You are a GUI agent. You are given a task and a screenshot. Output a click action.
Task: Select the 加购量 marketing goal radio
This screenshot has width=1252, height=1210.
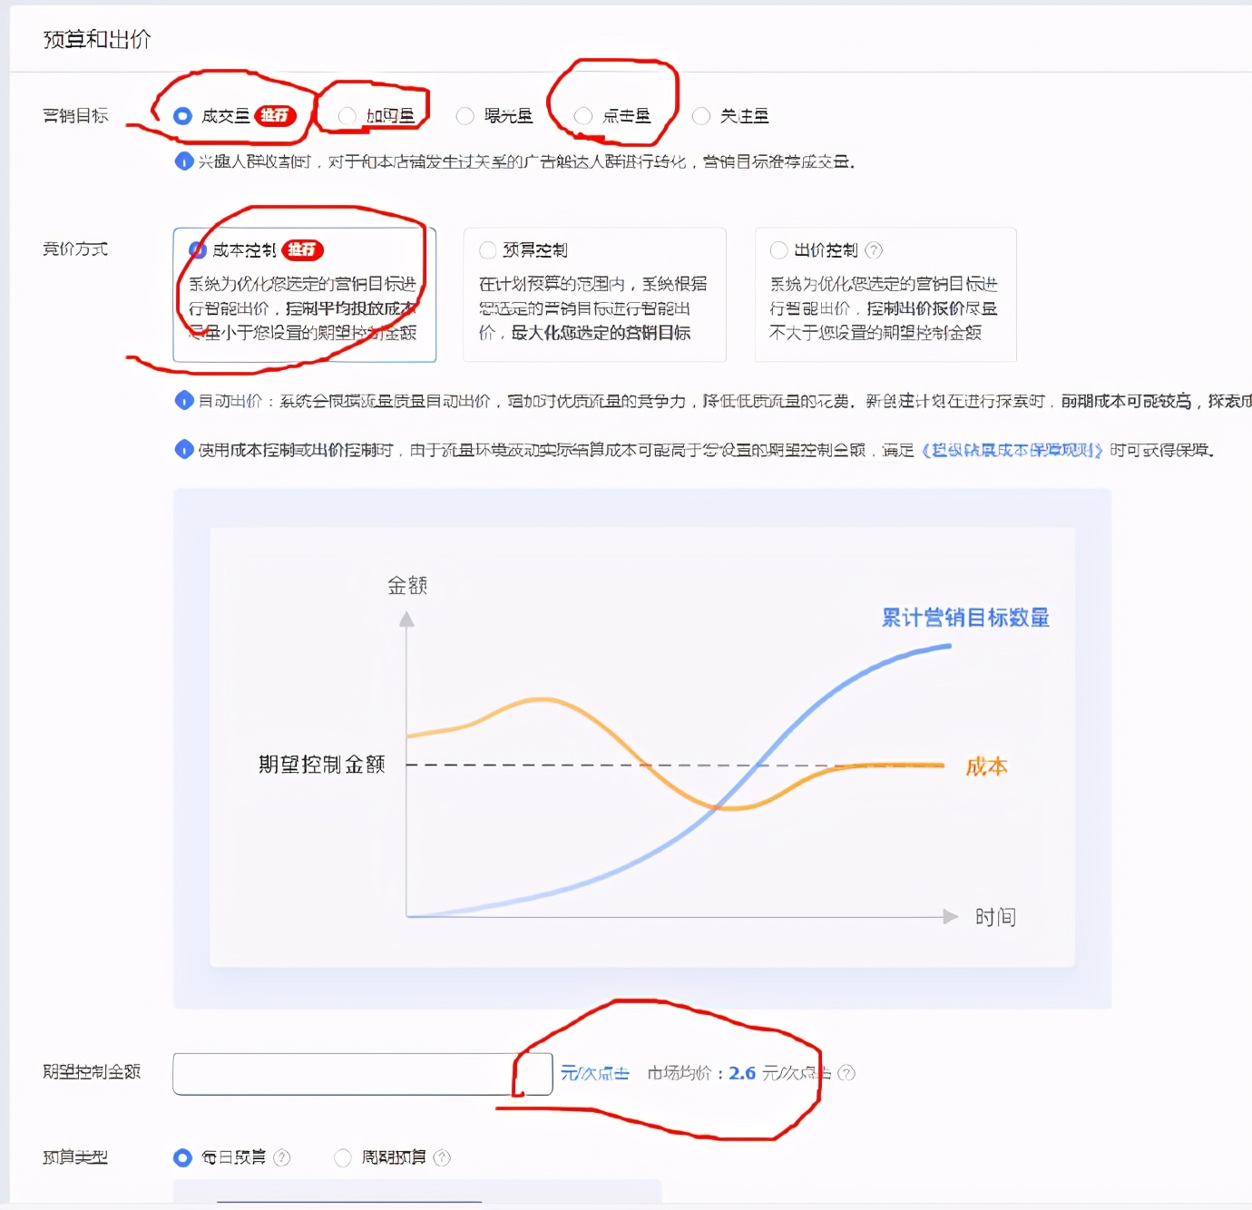[347, 116]
